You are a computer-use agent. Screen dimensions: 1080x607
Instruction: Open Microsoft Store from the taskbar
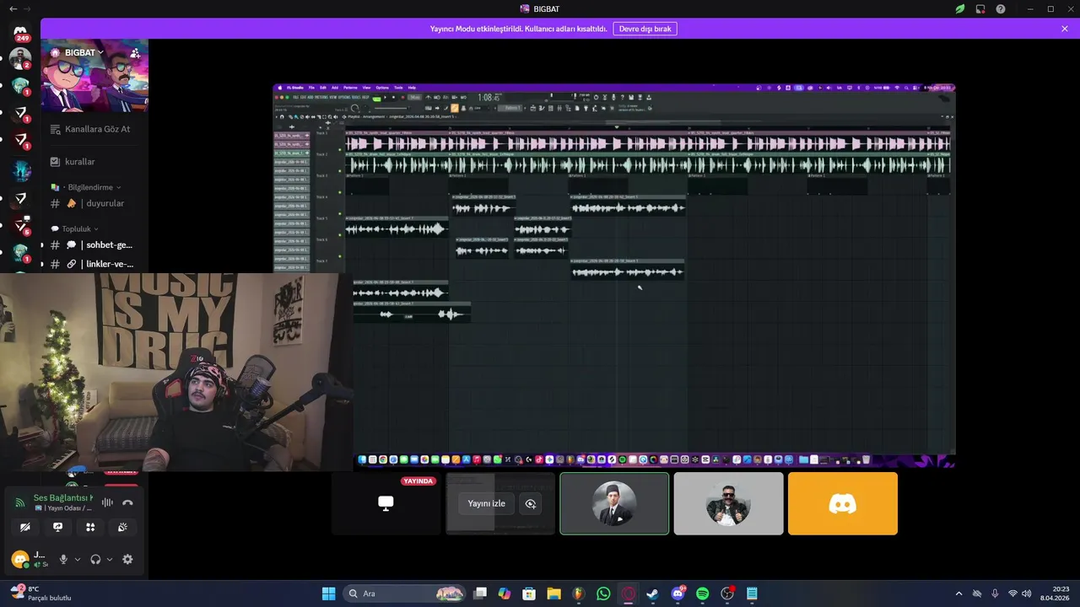click(x=529, y=594)
